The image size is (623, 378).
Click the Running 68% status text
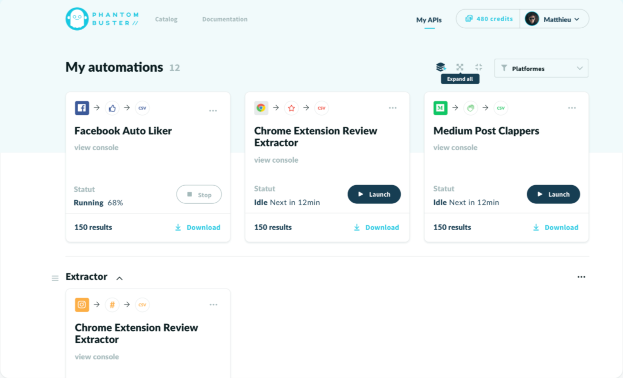98,203
